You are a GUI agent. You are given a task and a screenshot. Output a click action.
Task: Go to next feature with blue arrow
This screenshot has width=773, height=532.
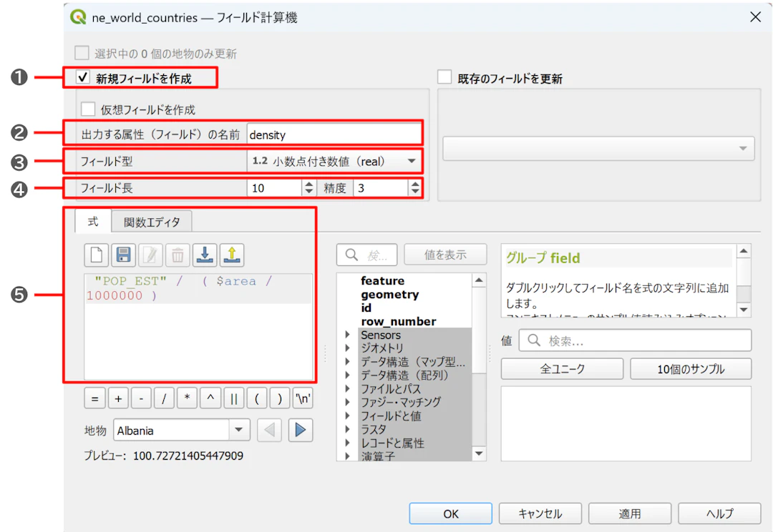coord(300,430)
